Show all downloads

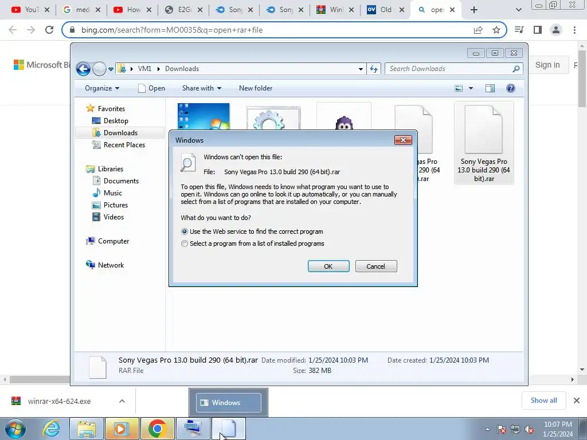coord(543,400)
